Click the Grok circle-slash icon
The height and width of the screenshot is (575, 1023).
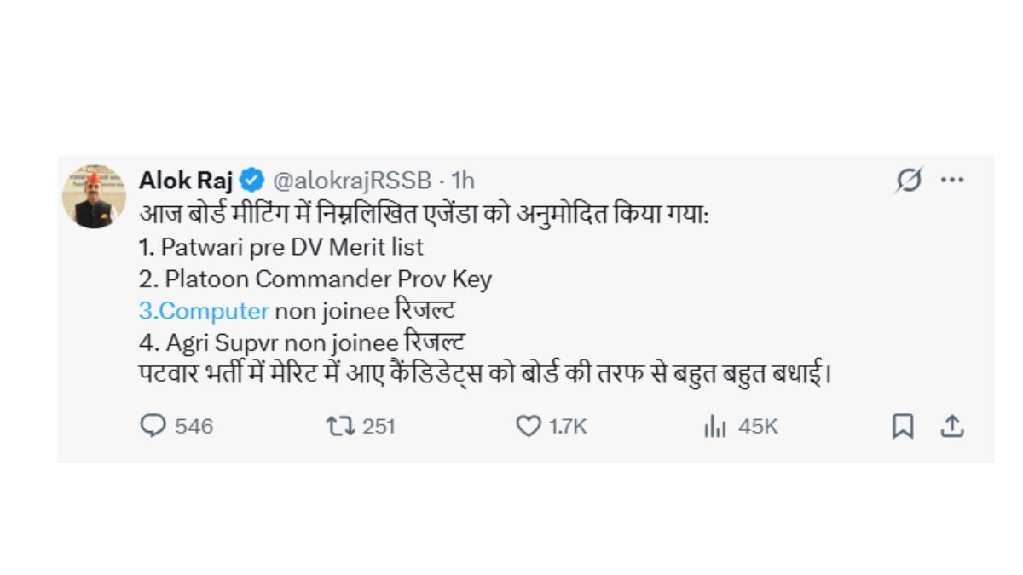909,181
